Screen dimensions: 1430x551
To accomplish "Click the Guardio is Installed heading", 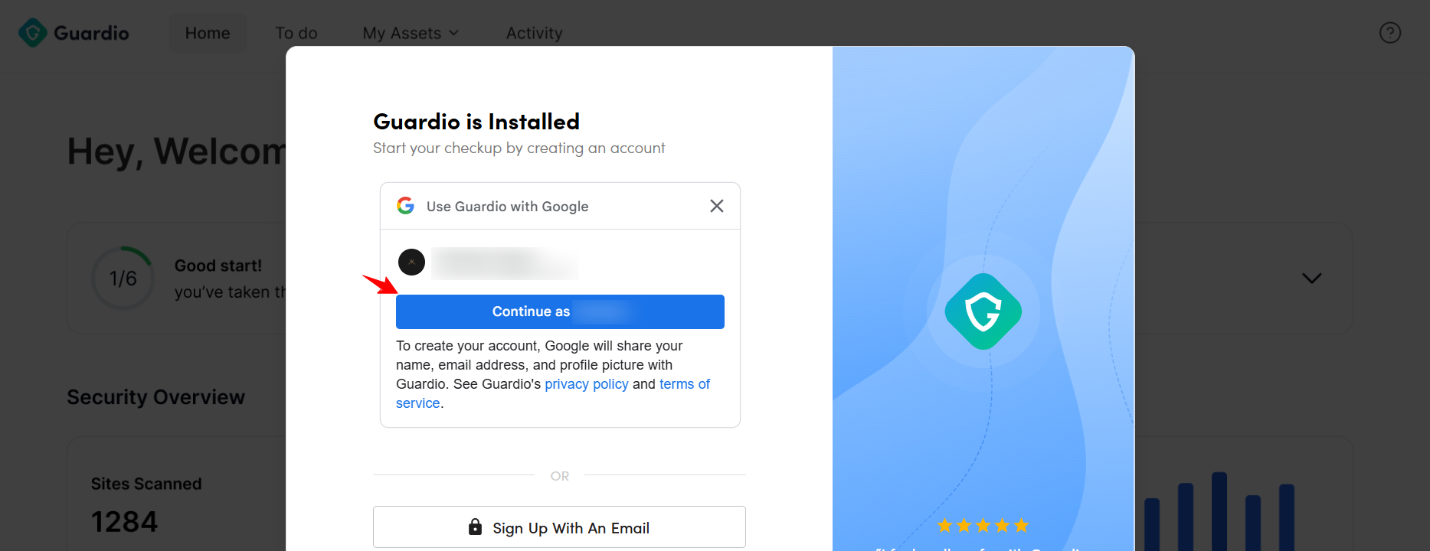I will 476,122.
